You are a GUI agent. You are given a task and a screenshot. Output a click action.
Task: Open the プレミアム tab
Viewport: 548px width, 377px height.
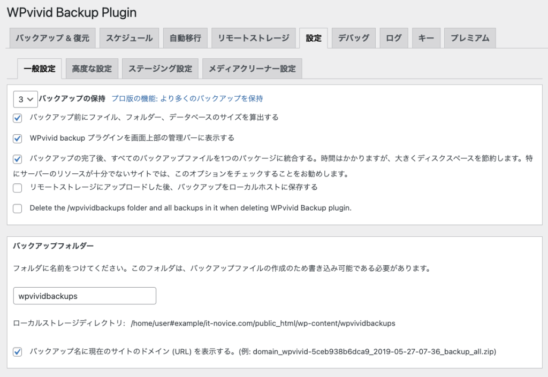(469, 38)
